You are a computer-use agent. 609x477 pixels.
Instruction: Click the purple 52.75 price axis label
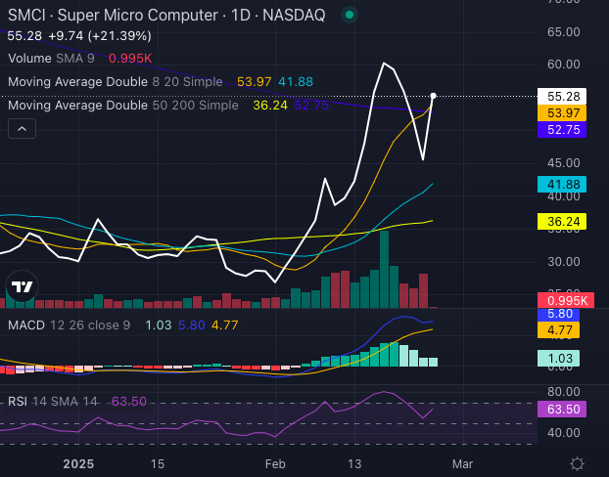561,130
